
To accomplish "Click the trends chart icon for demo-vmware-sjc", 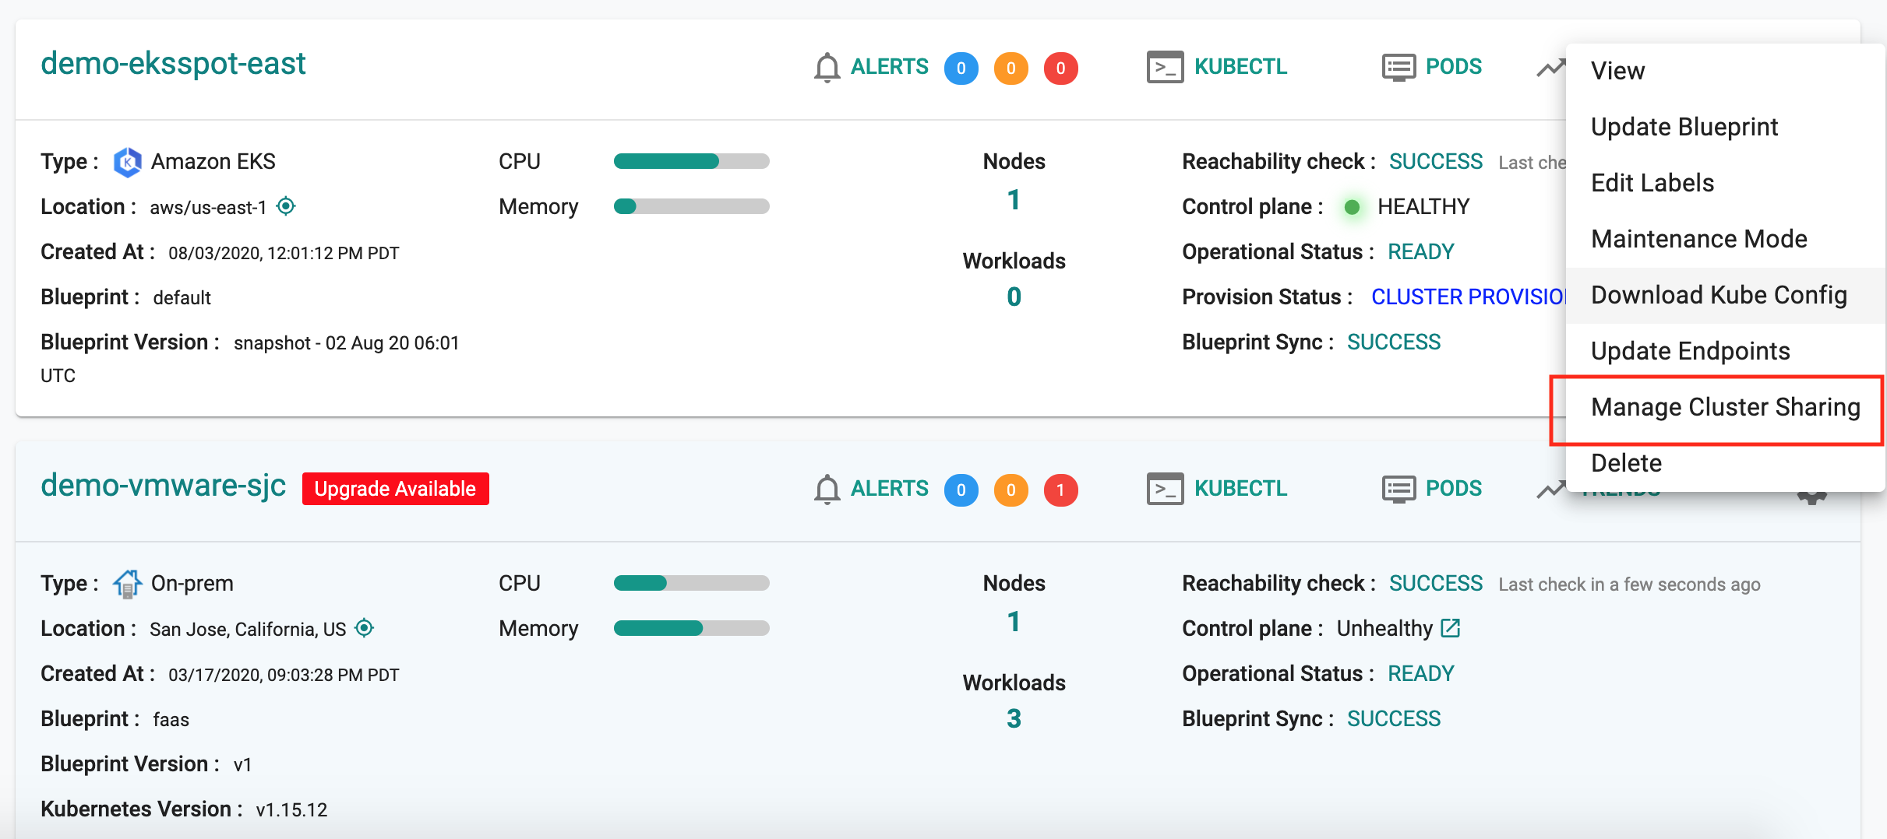I will click(x=1550, y=490).
